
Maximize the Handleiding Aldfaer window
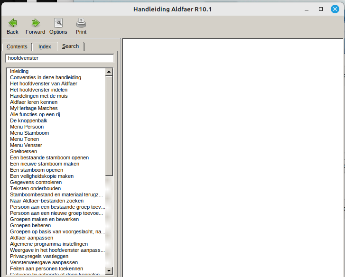pyautogui.click(x=321, y=9)
